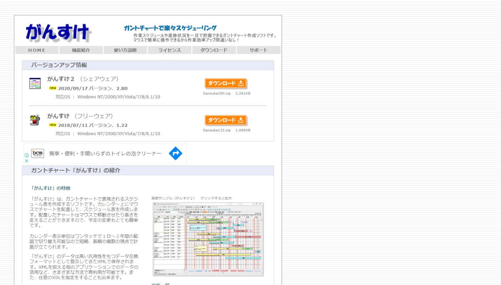
Task: Click the がんすけ logo in header
Action: coord(58,33)
